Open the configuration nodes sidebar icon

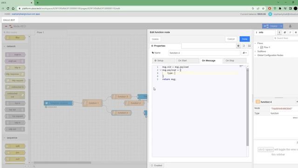pos(296,32)
